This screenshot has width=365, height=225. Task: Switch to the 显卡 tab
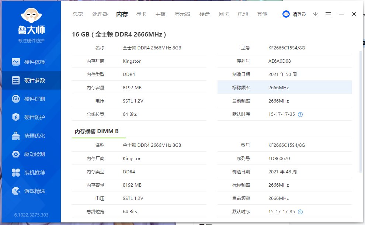pyautogui.click(x=141, y=14)
